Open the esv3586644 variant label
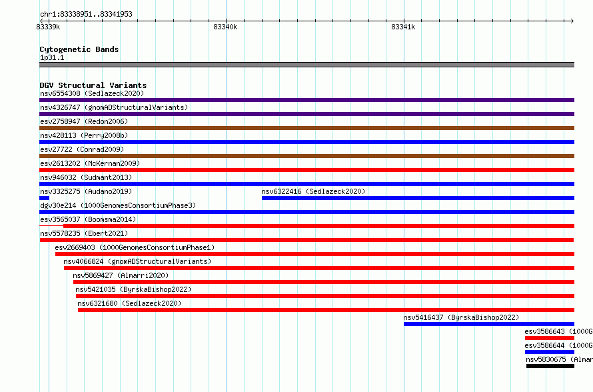Screen dimensions: 593x392 [558, 345]
